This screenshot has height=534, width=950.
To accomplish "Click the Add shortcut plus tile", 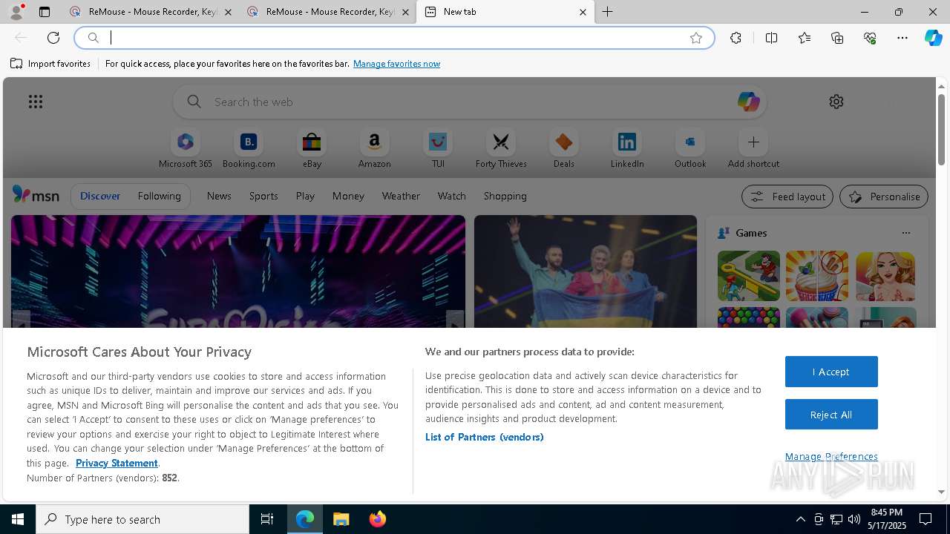I will [753, 149].
